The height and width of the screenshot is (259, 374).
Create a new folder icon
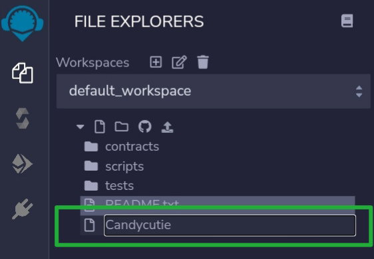pyautogui.click(x=122, y=127)
